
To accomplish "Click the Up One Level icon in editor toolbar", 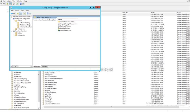I will [18, 14].
